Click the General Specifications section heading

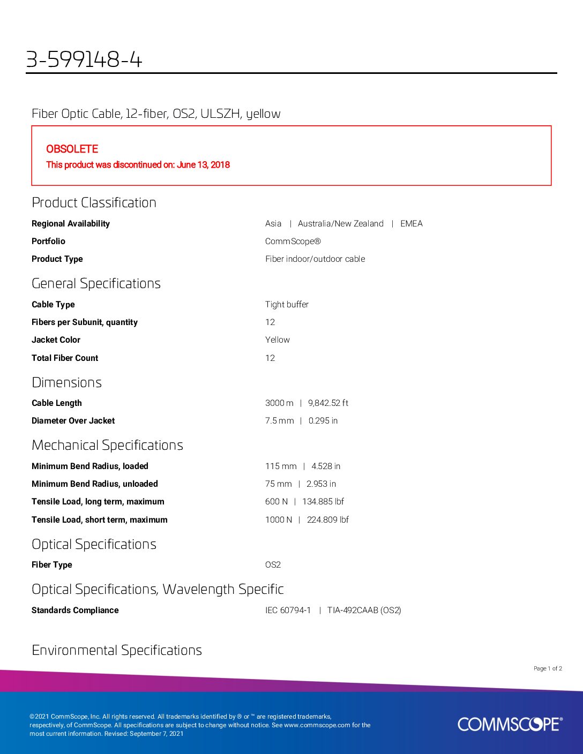click(96, 283)
